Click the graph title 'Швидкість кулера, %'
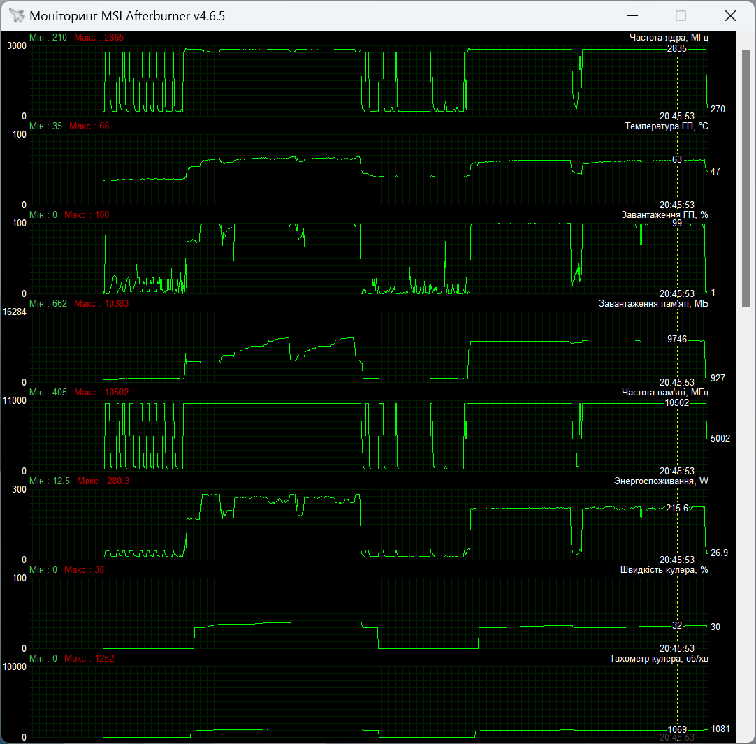The image size is (756, 744). (x=664, y=570)
